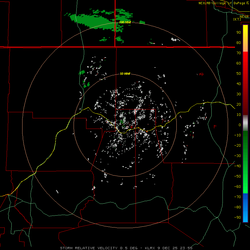This screenshot has width=250, height=250.
Task: Click the -90 value on velocity scale
Action: point(237,217)
